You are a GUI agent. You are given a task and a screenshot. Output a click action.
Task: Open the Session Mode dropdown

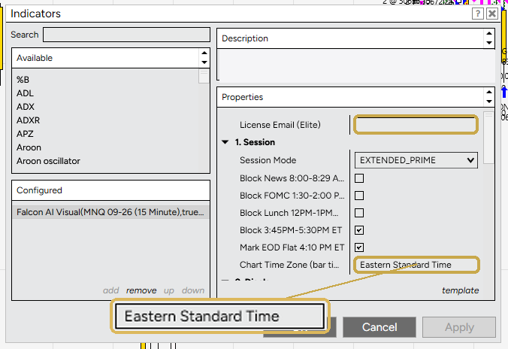(x=416, y=160)
